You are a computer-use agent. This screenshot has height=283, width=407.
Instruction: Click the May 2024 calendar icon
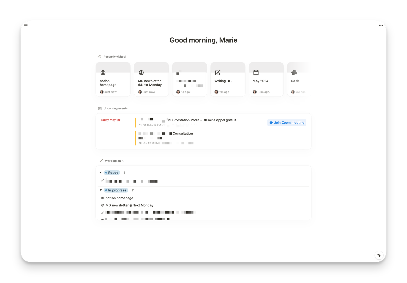pos(256,72)
